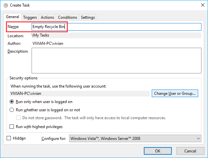Click the Change User or Group button
The width and height of the screenshot is (208, 158).
click(175, 93)
